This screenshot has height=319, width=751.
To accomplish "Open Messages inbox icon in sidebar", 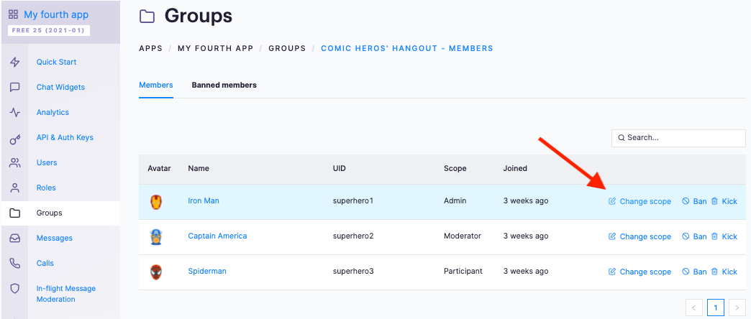I will [x=15, y=239].
